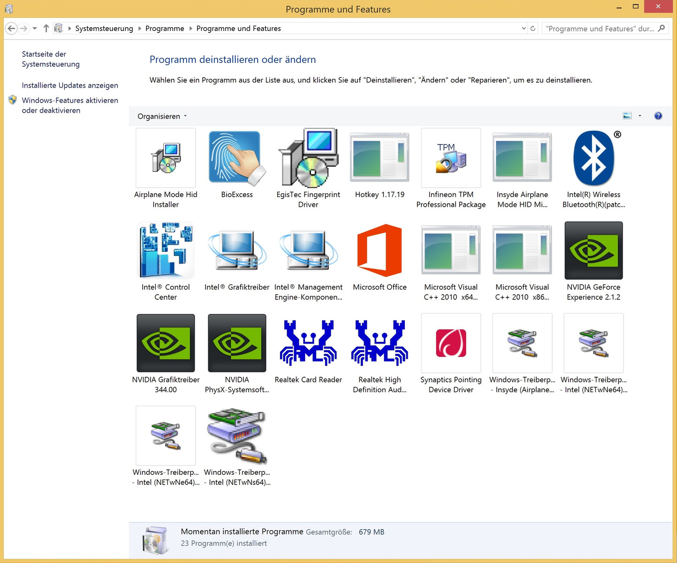Choose the Synaptics Pointing Device Driver
677x563 pixels.
[x=451, y=354]
